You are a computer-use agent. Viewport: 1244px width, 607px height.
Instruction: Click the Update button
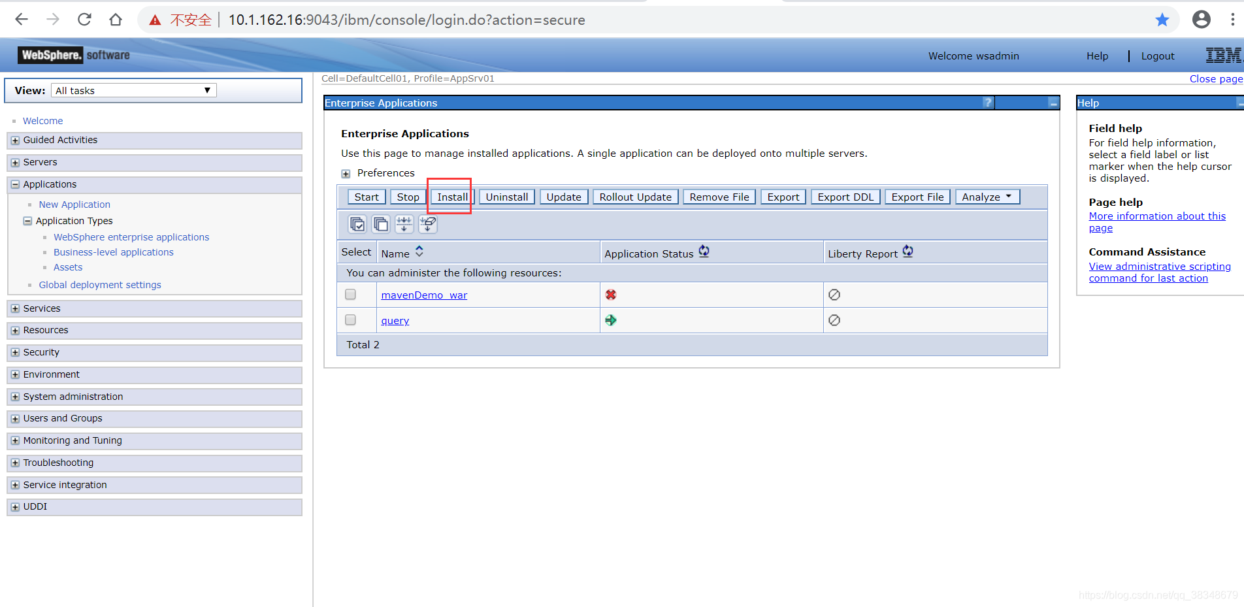coord(564,197)
